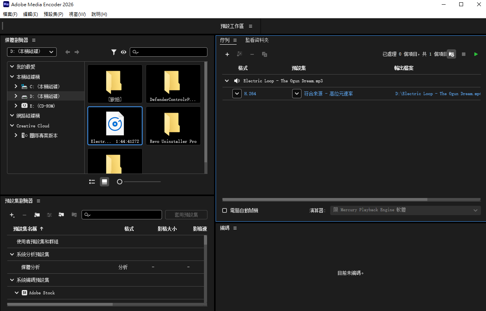Switch media browser to thumbnail view

(105, 182)
